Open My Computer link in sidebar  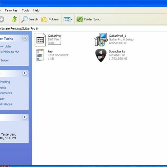click(2, 99)
